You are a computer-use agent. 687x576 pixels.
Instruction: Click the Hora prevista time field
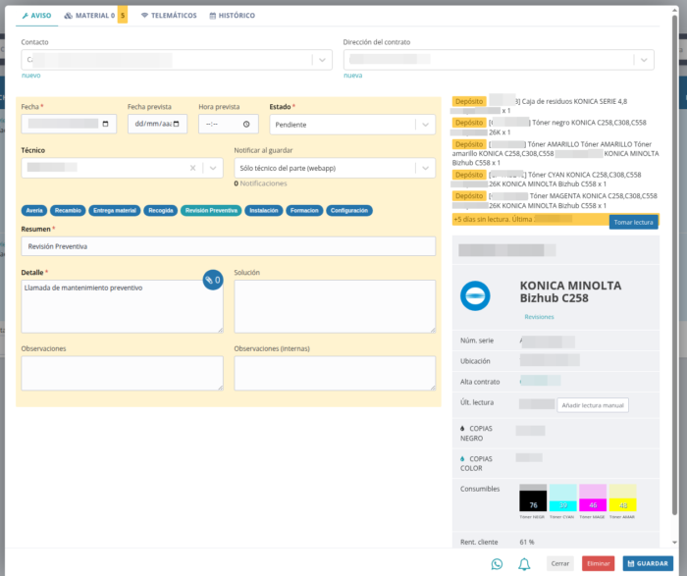coord(229,124)
